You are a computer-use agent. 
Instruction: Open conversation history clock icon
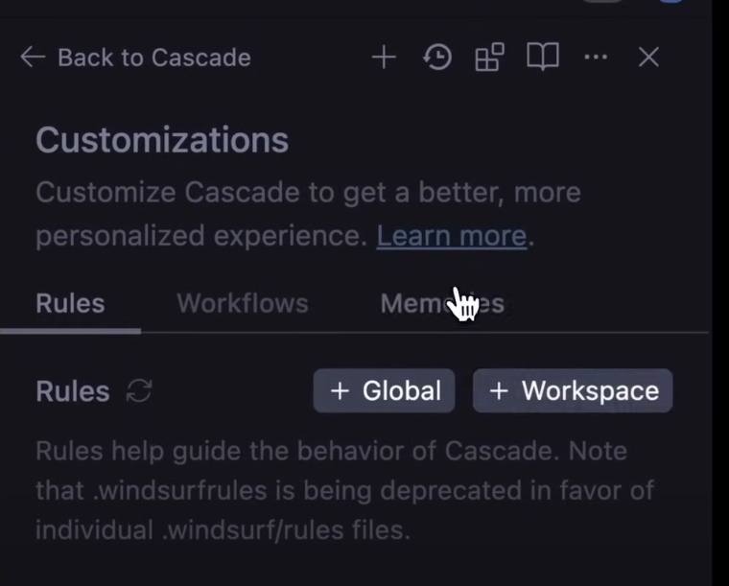click(x=437, y=58)
